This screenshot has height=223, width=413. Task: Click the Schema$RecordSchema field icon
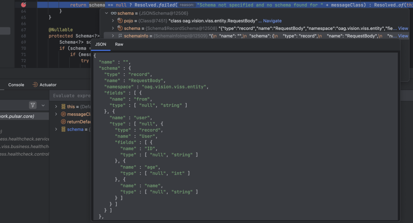coord(120,28)
